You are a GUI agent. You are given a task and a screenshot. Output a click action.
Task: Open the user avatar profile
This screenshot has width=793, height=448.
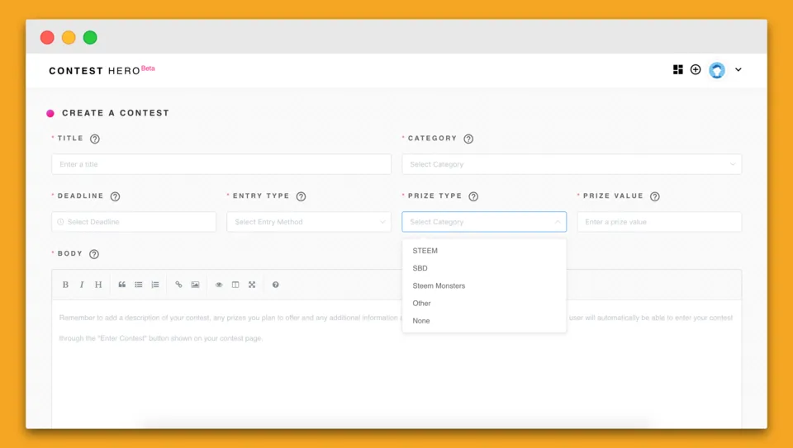pos(717,69)
